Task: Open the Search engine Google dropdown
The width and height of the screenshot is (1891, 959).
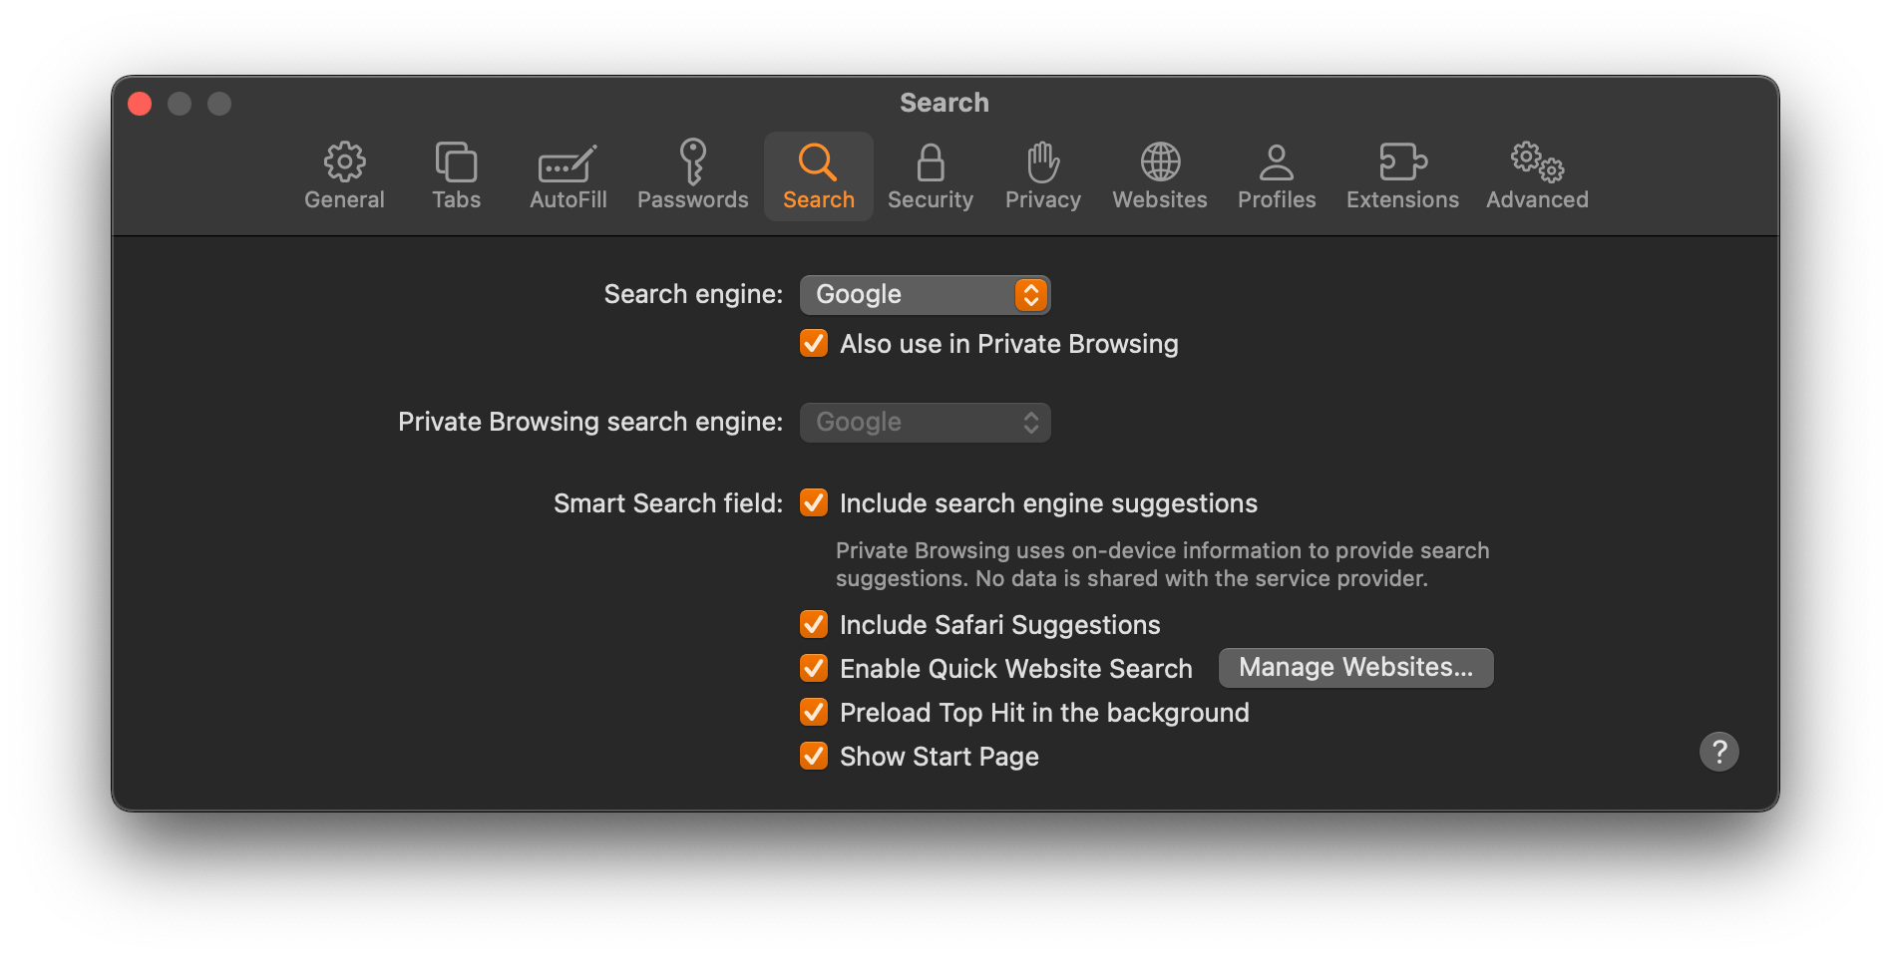Action: (x=925, y=294)
